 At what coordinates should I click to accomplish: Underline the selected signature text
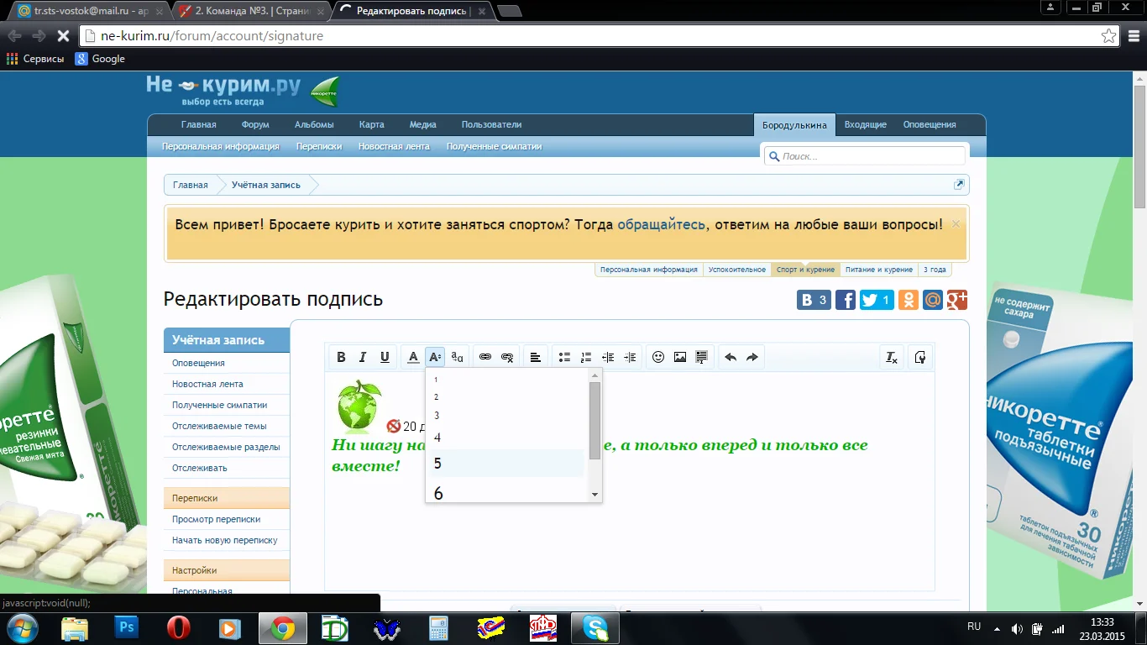pos(385,357)
